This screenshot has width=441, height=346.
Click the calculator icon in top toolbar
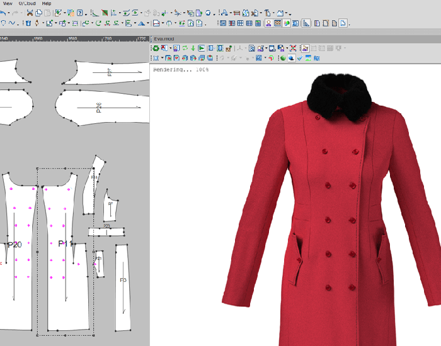(258, 23)
